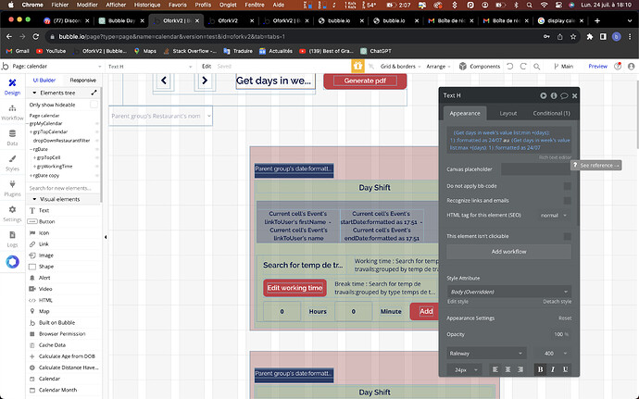Click the Add workflow button
The height and width of the screenshot is (399, 639).
click(508, 252)
